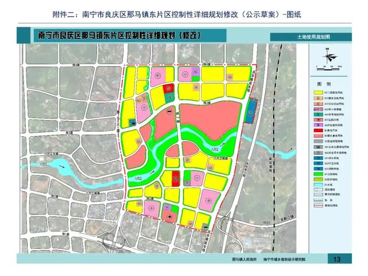Click the olive G2 protective green legend swatch
Viewport: 368px width, 276px height.
click(x=318, y=180)
